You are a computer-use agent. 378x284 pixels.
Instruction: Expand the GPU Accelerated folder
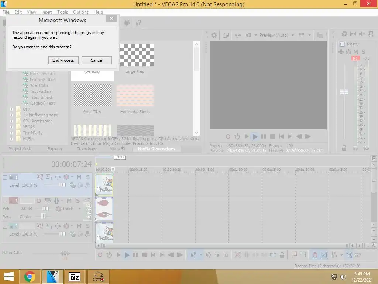(11, 121)
